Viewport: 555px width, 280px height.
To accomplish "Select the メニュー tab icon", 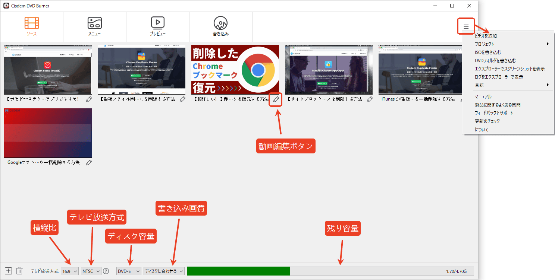I will tap(95, 26).
